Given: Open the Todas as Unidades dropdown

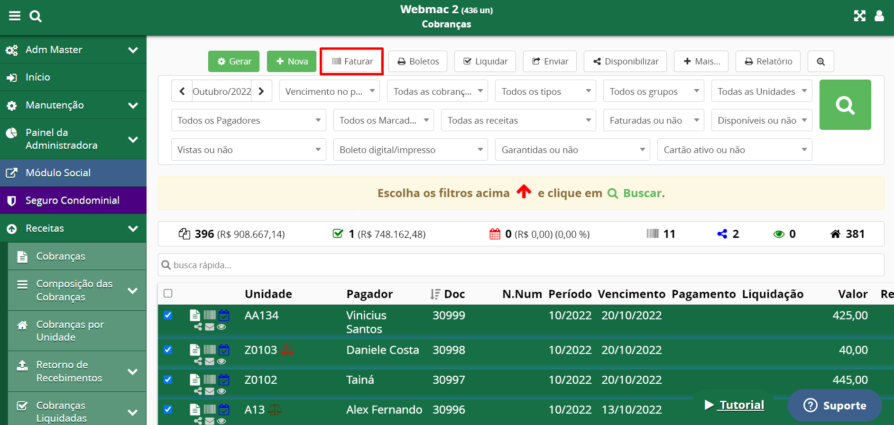Looking at the screenshot, I should tap(762, 91).
